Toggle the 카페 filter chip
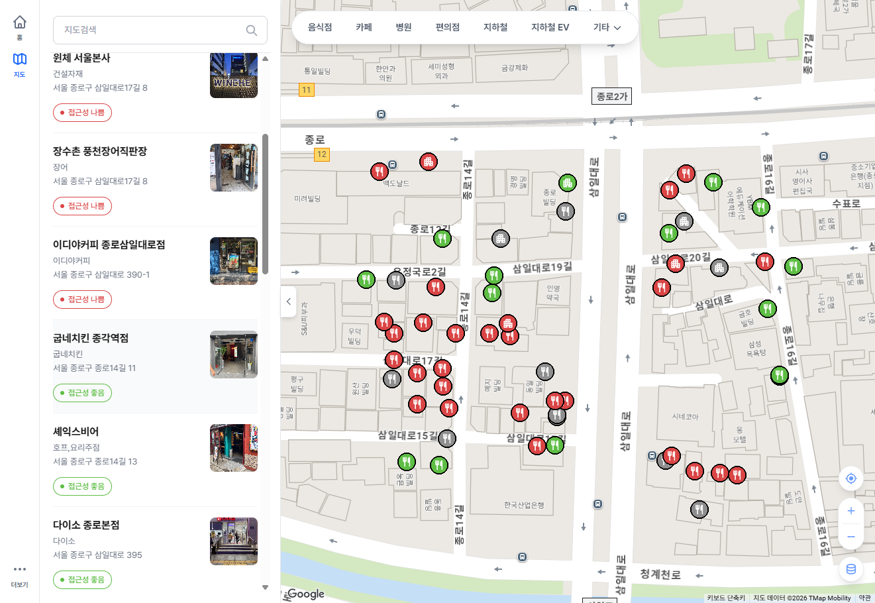 tap(364, 27)
